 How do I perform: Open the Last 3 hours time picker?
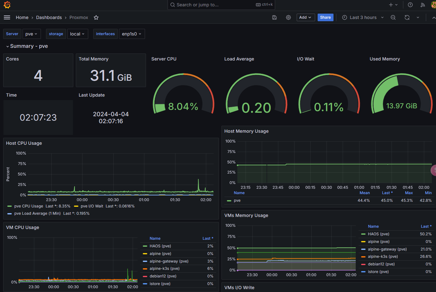pyautogui.click(x=363, y=17)
